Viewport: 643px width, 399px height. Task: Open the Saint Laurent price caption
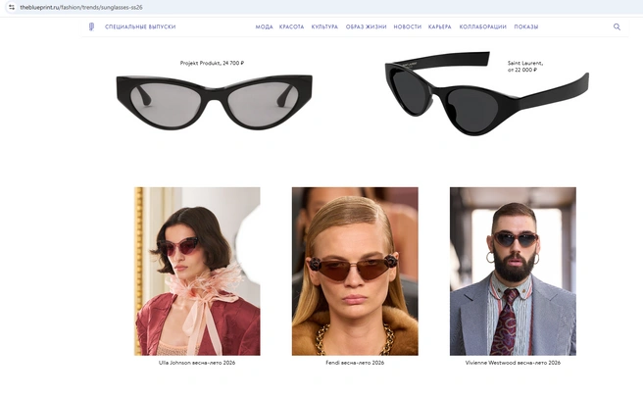point(525,67)
